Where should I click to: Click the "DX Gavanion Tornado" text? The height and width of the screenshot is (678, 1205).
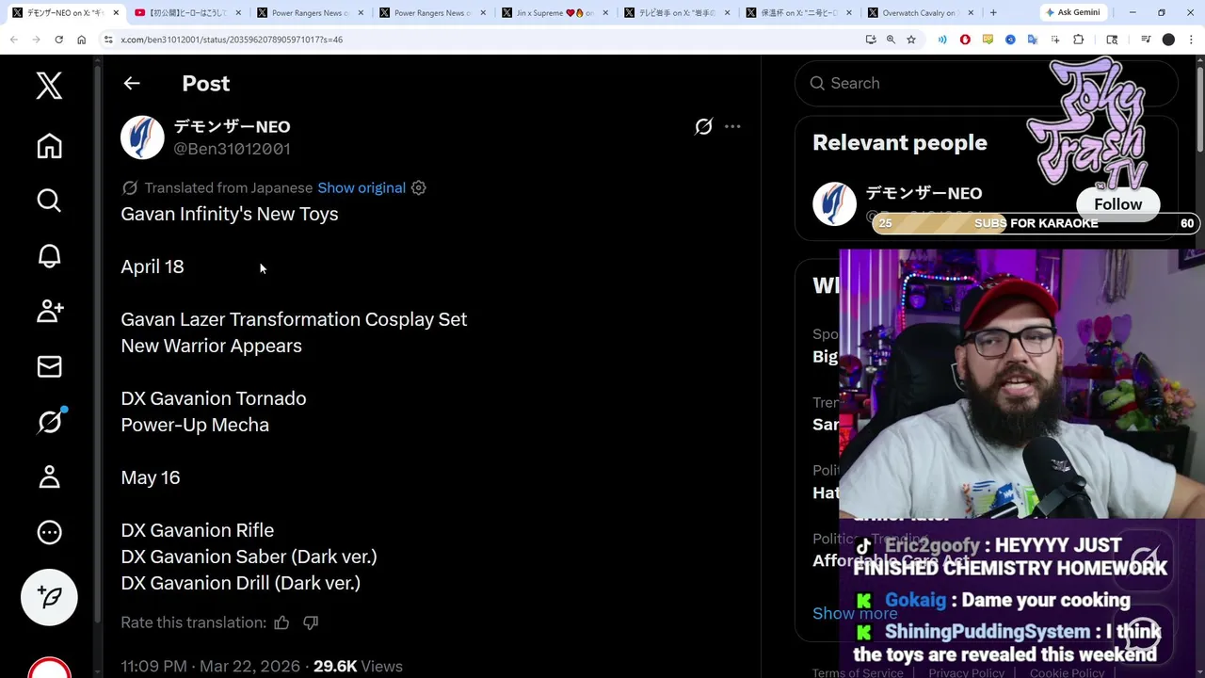coord(214,398)
